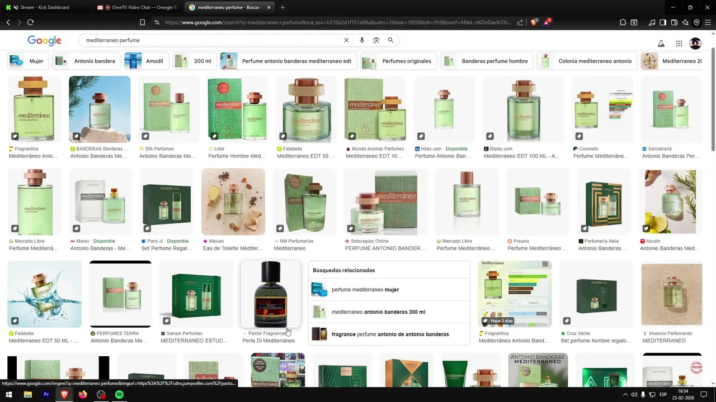This screenshot has height=402, width=716.
Task: Open File Explorer from taskbar
Action: tap(27, 394)
